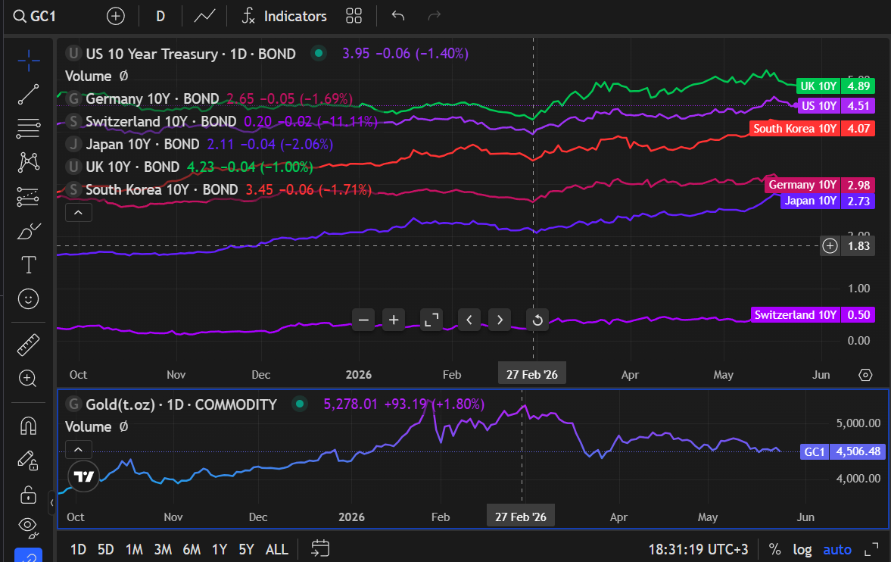Select the 1D time range
This screenshot has height=562, width=891.
coord(78,549)
